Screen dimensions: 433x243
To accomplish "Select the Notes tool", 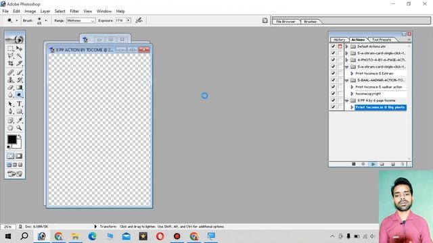I will (x=11, y=120).
